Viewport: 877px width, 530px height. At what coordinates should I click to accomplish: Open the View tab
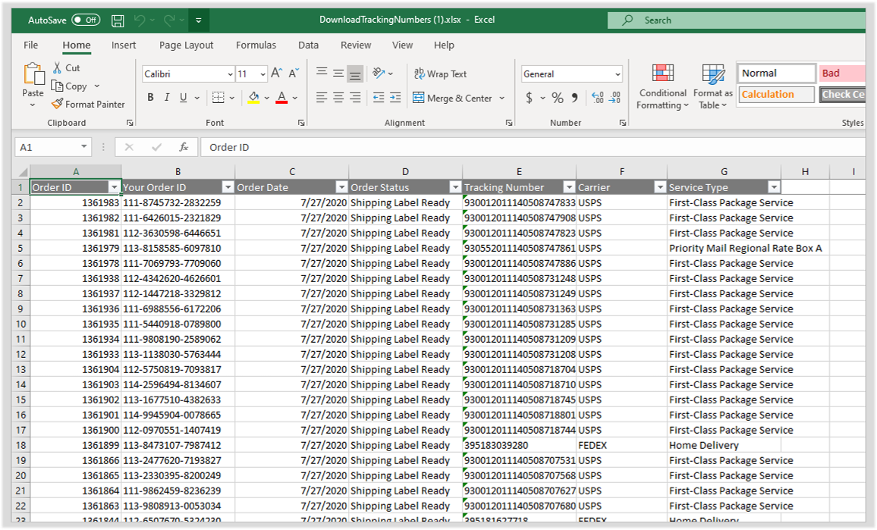click(402, 45)
